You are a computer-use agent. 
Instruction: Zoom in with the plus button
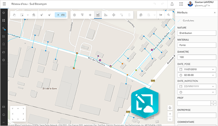click(170, 114)
